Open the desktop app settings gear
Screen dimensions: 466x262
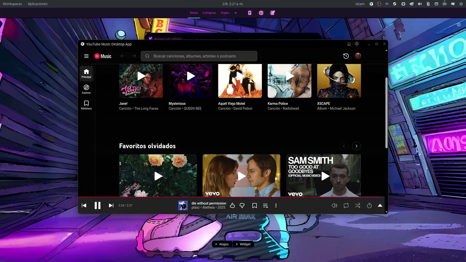[357, 44]
